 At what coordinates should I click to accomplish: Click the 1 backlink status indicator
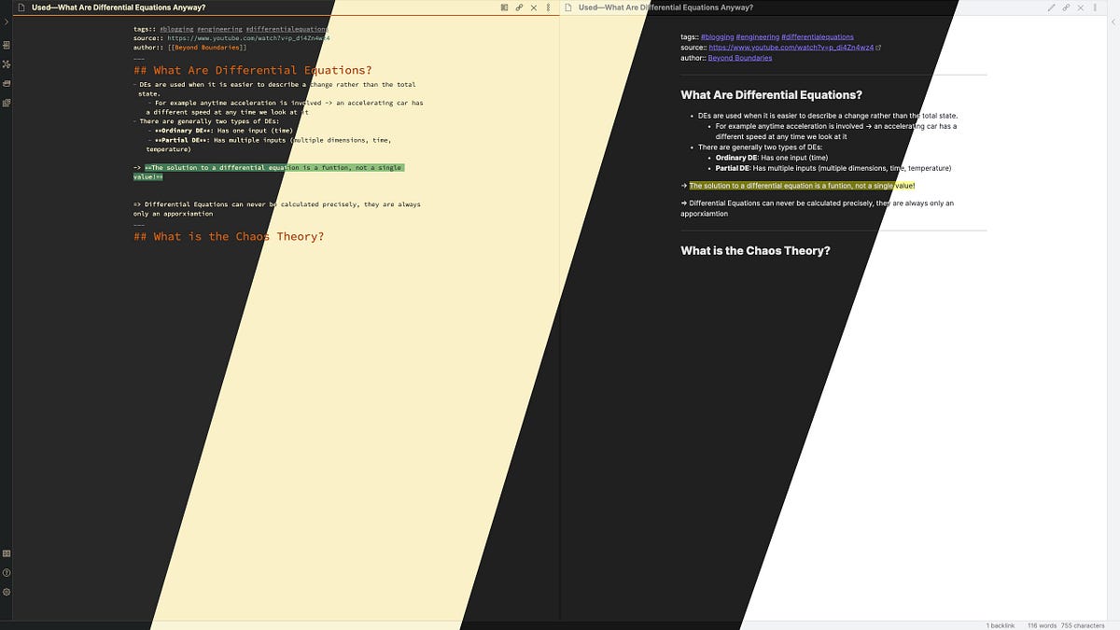click(999, 625)
